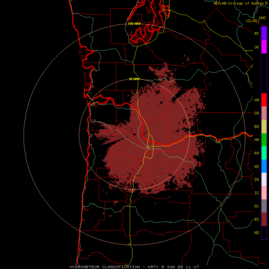Click the yellow BD legend color swatch

point(264,127)
